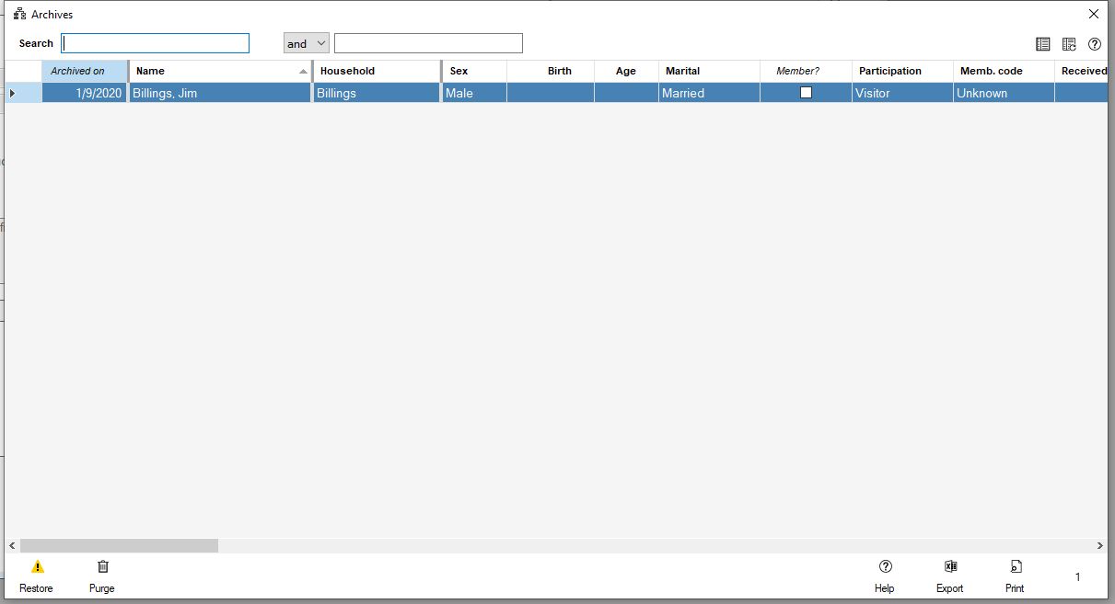The width and height of the screenshot is (1115, 604).
Task: Toggle the Member? checkbox for Jim Billings
Action: pos(806,93)
